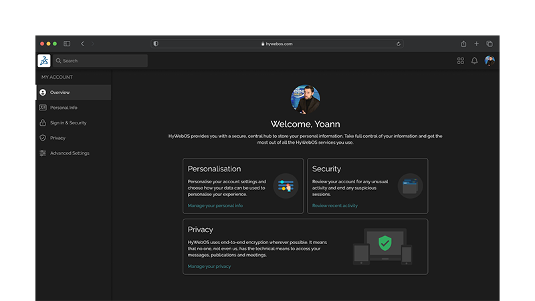The image size is (535, 301).
Task: Go back with browser back arrow
Action: (x=82, y=43)
